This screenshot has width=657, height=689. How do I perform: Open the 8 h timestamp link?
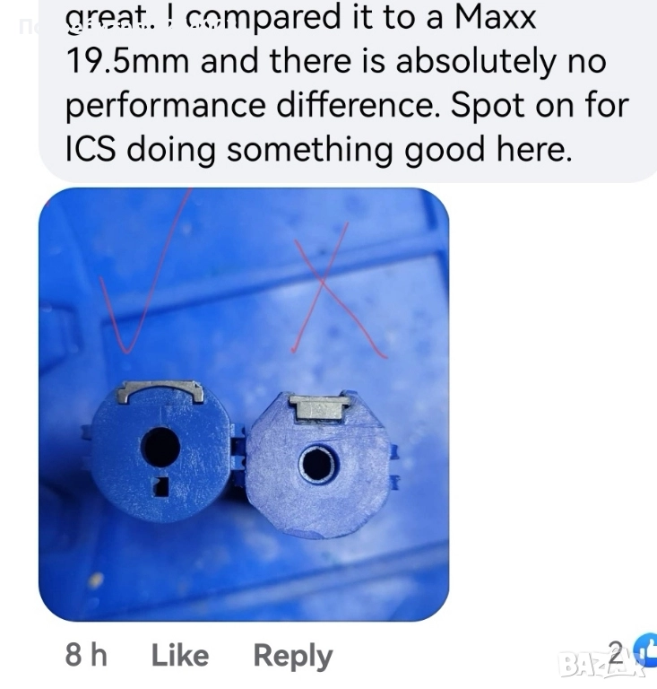[x=86, y=655]
